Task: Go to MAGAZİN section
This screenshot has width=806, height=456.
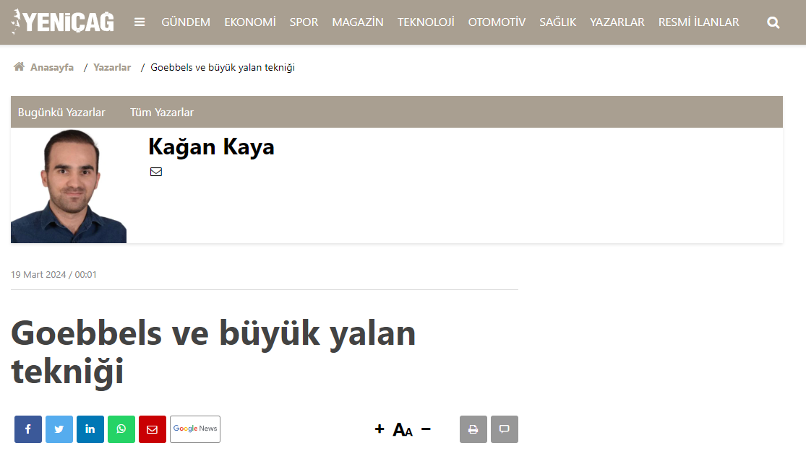Action: click(x=358, y=22)
